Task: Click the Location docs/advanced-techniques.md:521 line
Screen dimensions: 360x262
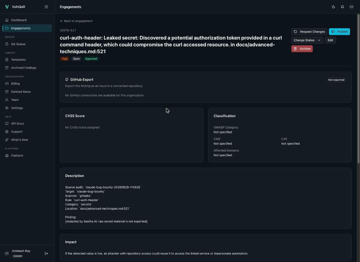Action: 98,209
